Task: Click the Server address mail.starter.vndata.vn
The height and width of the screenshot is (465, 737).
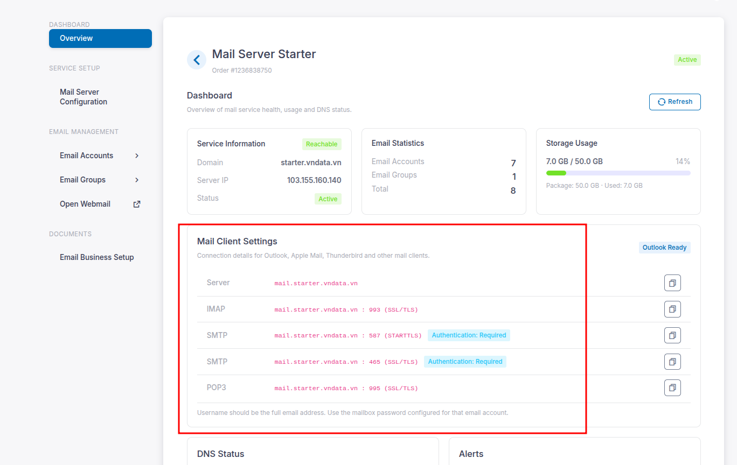Action: (x=316, y=283)
